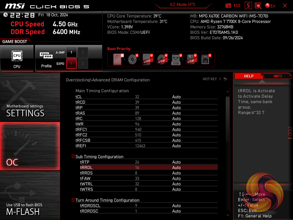This screenshot has height=220, width=293.
Task: Switch to EZ Mode (F7)
Action: (x=183, y=5)
